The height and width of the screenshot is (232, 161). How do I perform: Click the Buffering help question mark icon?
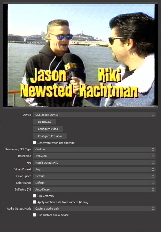29,189
